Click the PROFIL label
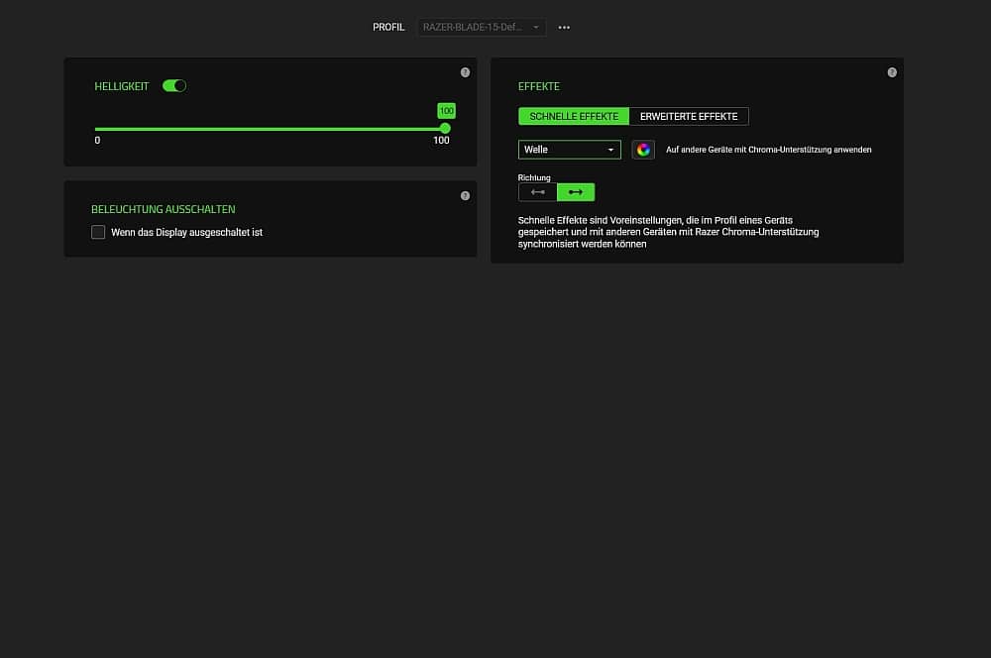Image resolution: width=991 pixels, height=658 pixels. [x=388, y=28]
